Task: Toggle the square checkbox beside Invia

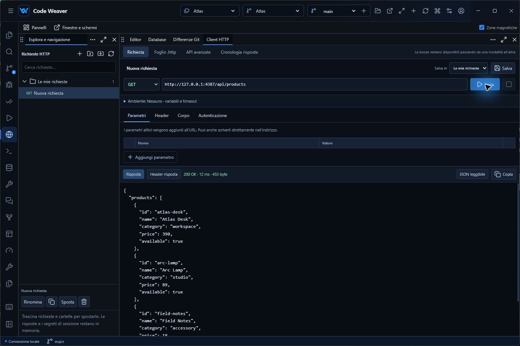Action: tap(509, 84)
